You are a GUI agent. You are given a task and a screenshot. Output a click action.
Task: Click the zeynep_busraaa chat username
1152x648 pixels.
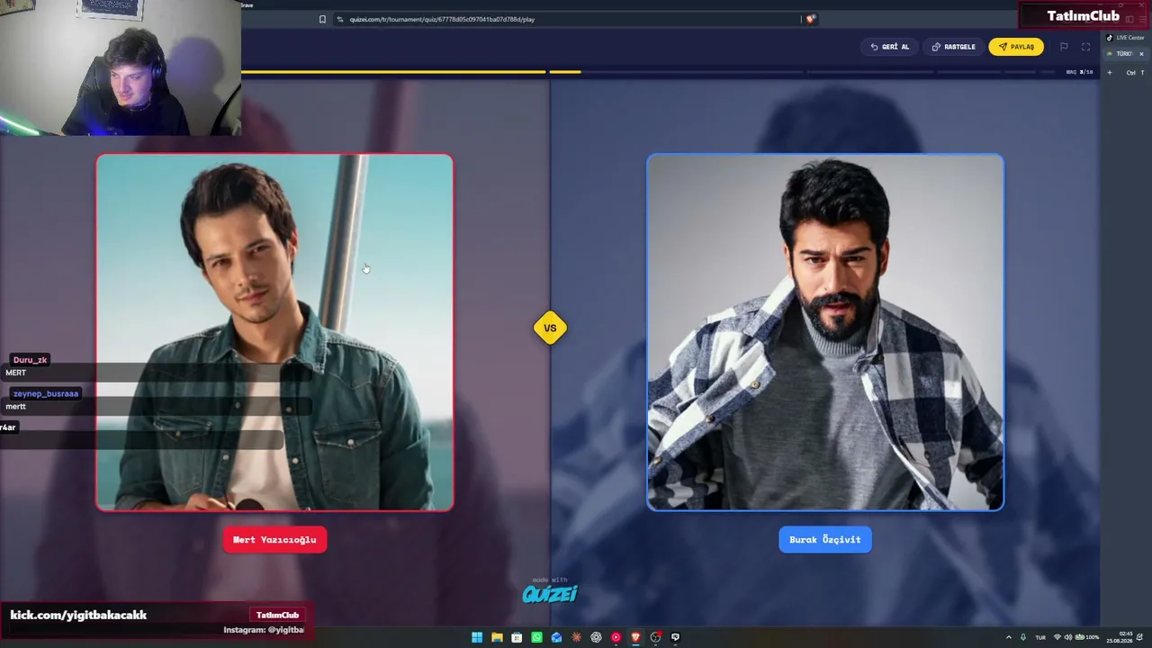(46, 393)
